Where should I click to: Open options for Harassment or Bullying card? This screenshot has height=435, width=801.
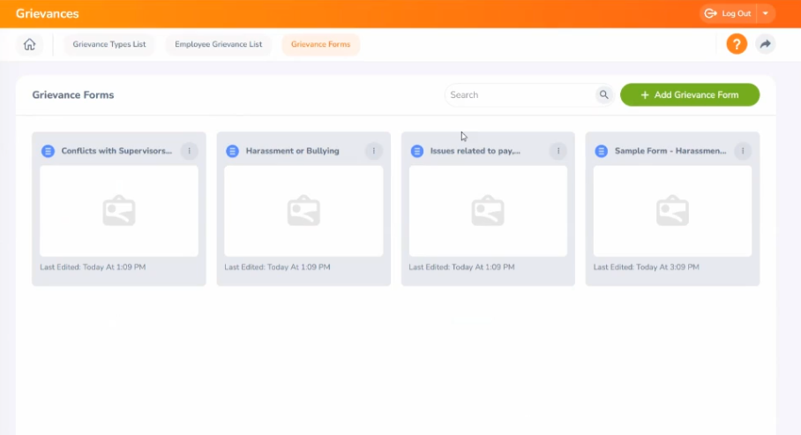(x=373, y=151)
